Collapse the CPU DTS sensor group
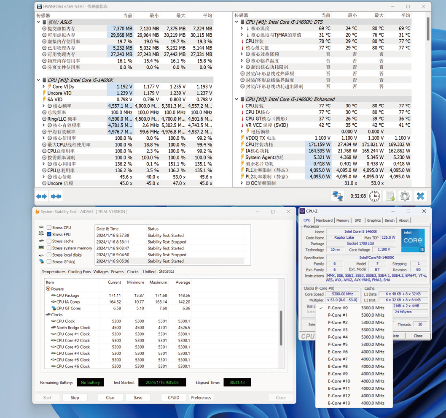Screen dimensions: 446x418 coord(236,22)
